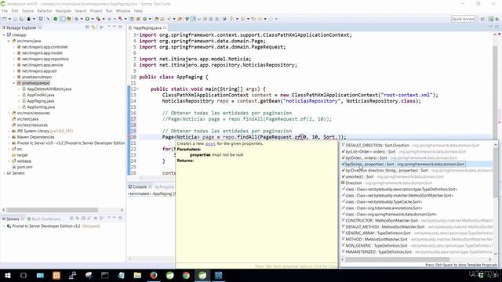Click the Spring perspective icon at top right

(x=491, y=19)
